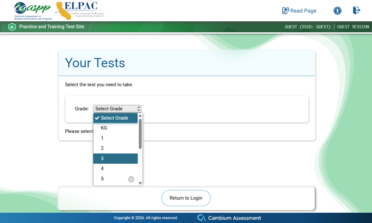372x223 pixels.
Task: Click the pencil hexagon icon in banner
Action: 12,27
